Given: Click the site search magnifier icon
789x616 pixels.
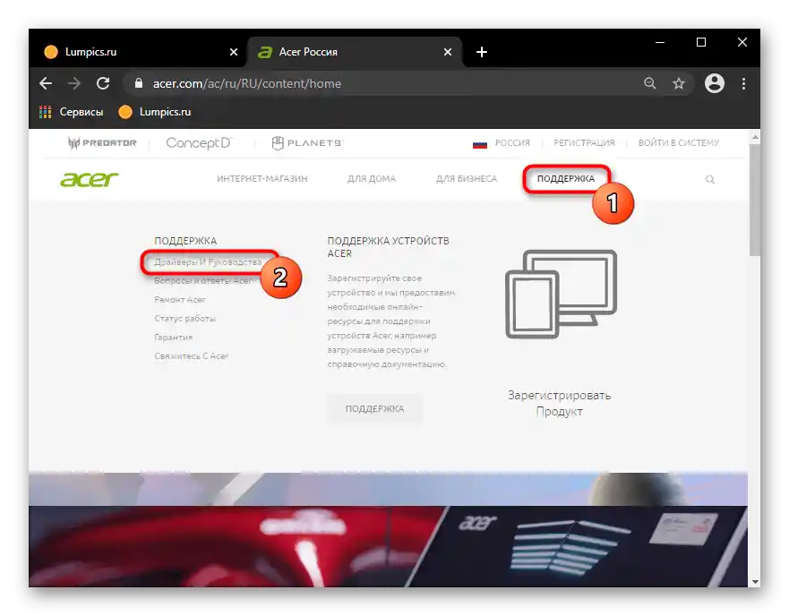Looking at the screenshot, I should coord(710,179).
